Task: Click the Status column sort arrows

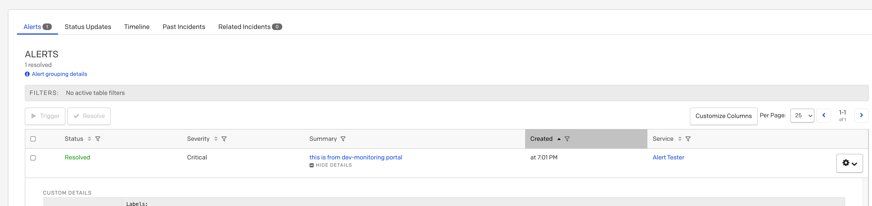Action: pyautogui.click(x=89, y=139)
